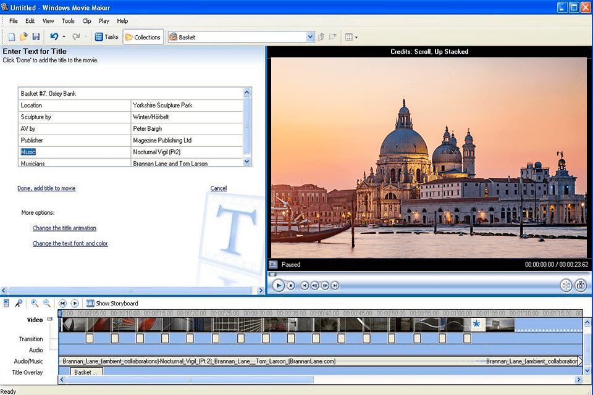Open the View menu
The image size is (593, 395).
pos(48,21)
